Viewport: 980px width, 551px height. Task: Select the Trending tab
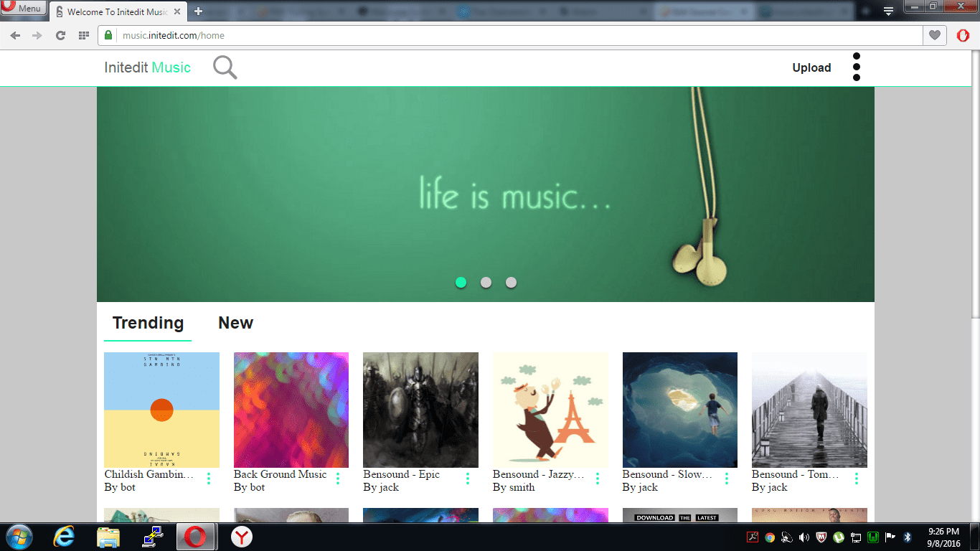pyautogui.click(x=148, y=323)
